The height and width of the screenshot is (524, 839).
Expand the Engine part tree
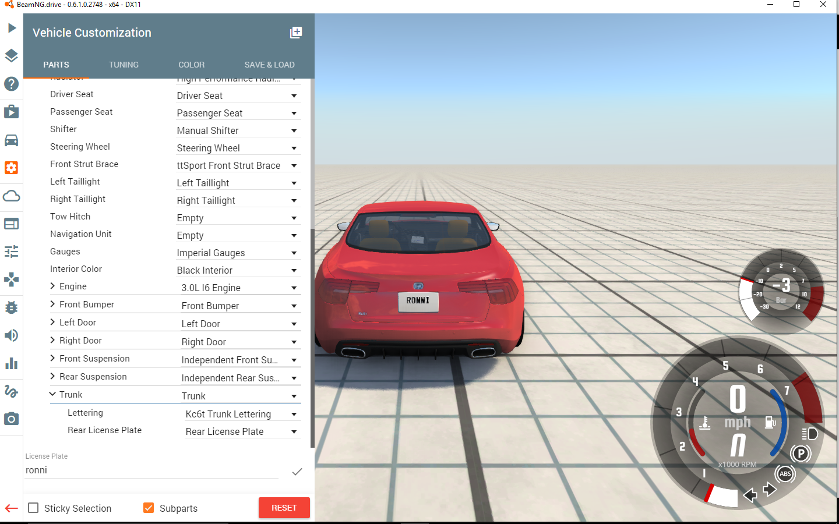(52, 286)
